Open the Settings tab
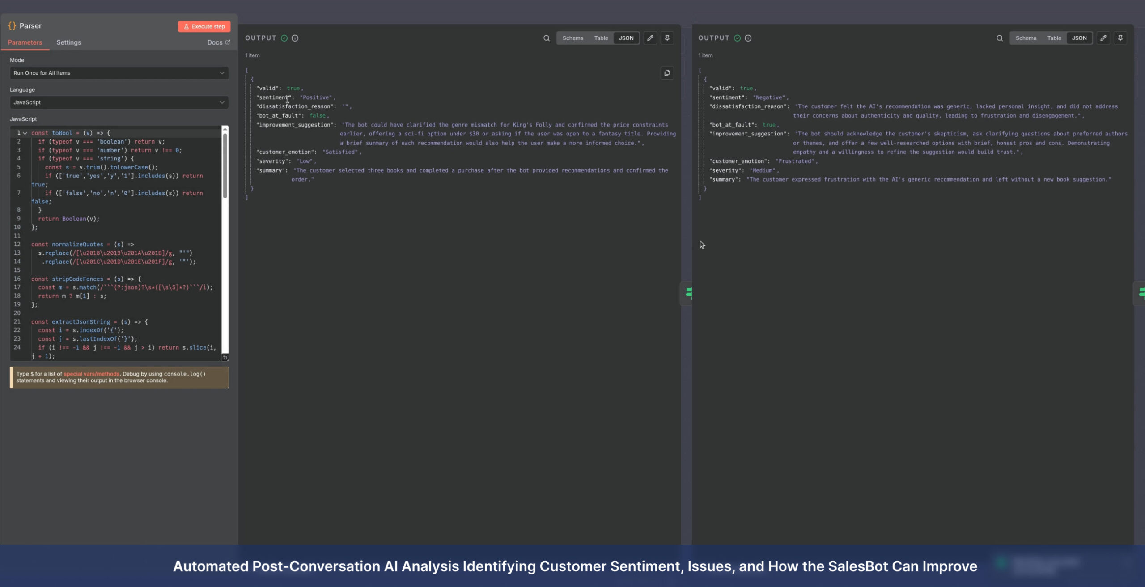Screen dimensions: 1145x587 point(68,42)
